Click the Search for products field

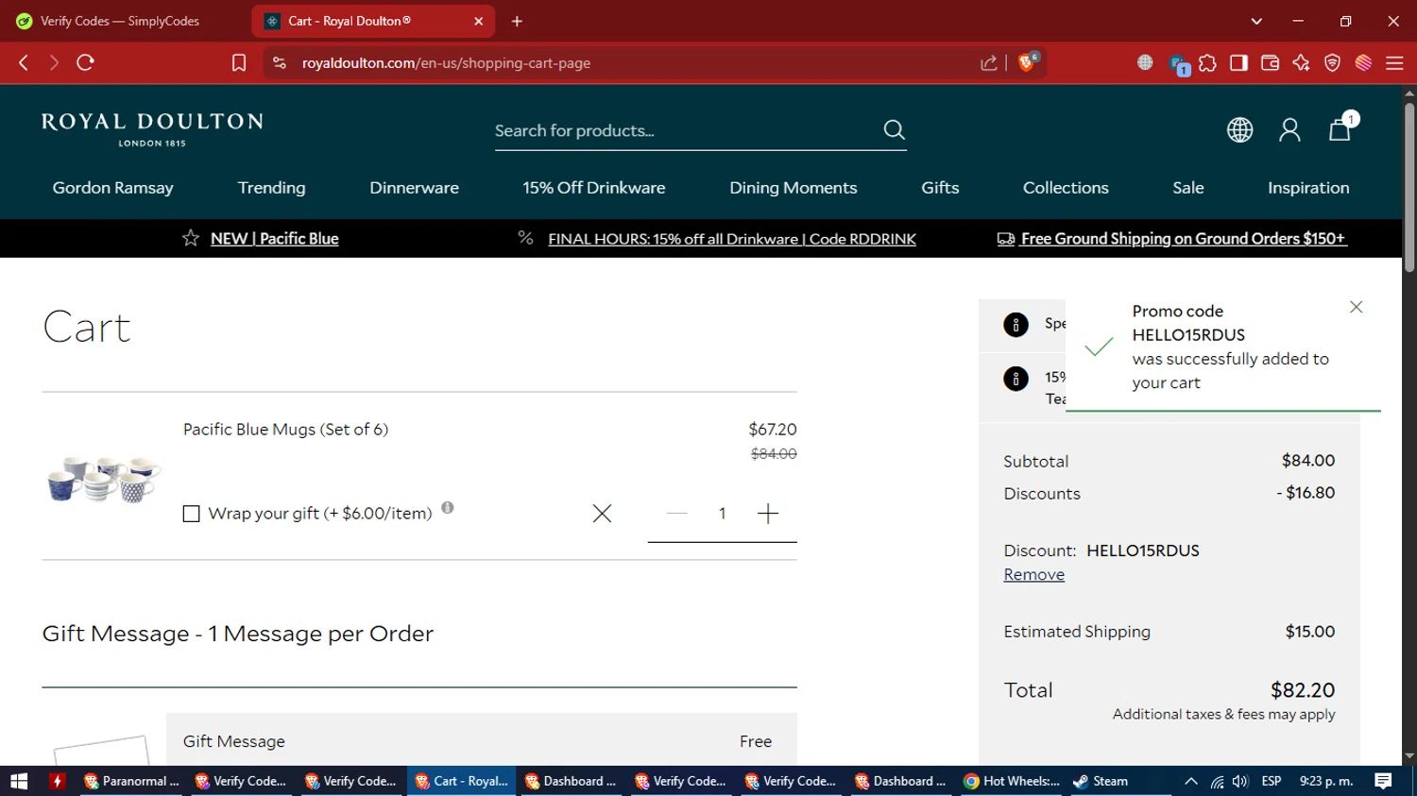click(685, 130)
